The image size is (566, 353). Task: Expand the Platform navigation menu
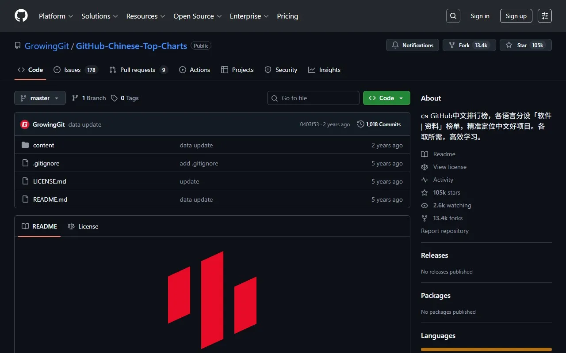click(56, 16)
